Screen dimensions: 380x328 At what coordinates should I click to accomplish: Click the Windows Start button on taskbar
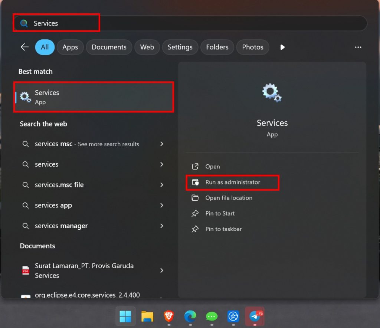point(125,316)
